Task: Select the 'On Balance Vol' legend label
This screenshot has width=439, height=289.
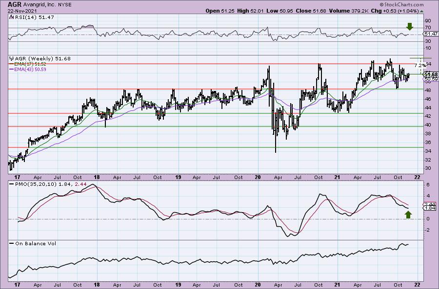Action: [x=36, y=243]
